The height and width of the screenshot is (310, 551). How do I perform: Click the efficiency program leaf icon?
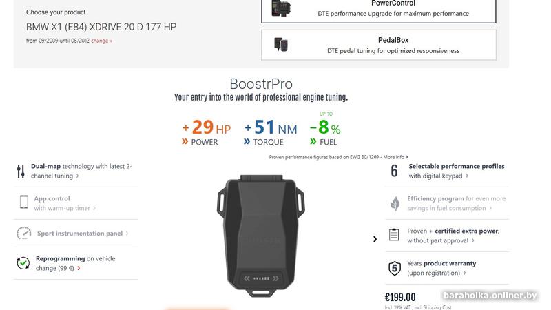pyautogui.click(x=395, y=203)
